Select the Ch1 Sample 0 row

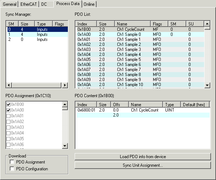(140, 34)
